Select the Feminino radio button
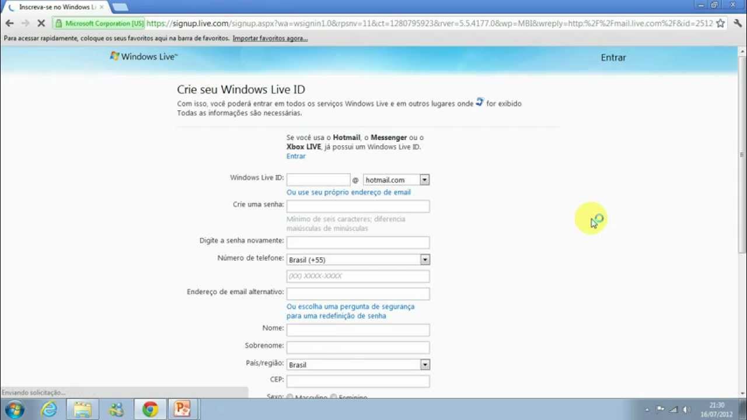This screenshot has height=420, width=747. 334,397
